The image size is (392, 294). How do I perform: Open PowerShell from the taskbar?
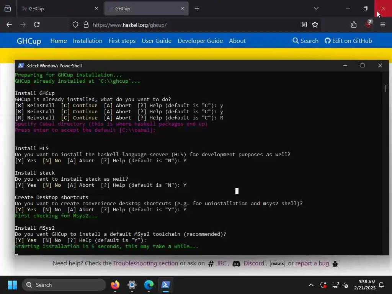[166, 285]
